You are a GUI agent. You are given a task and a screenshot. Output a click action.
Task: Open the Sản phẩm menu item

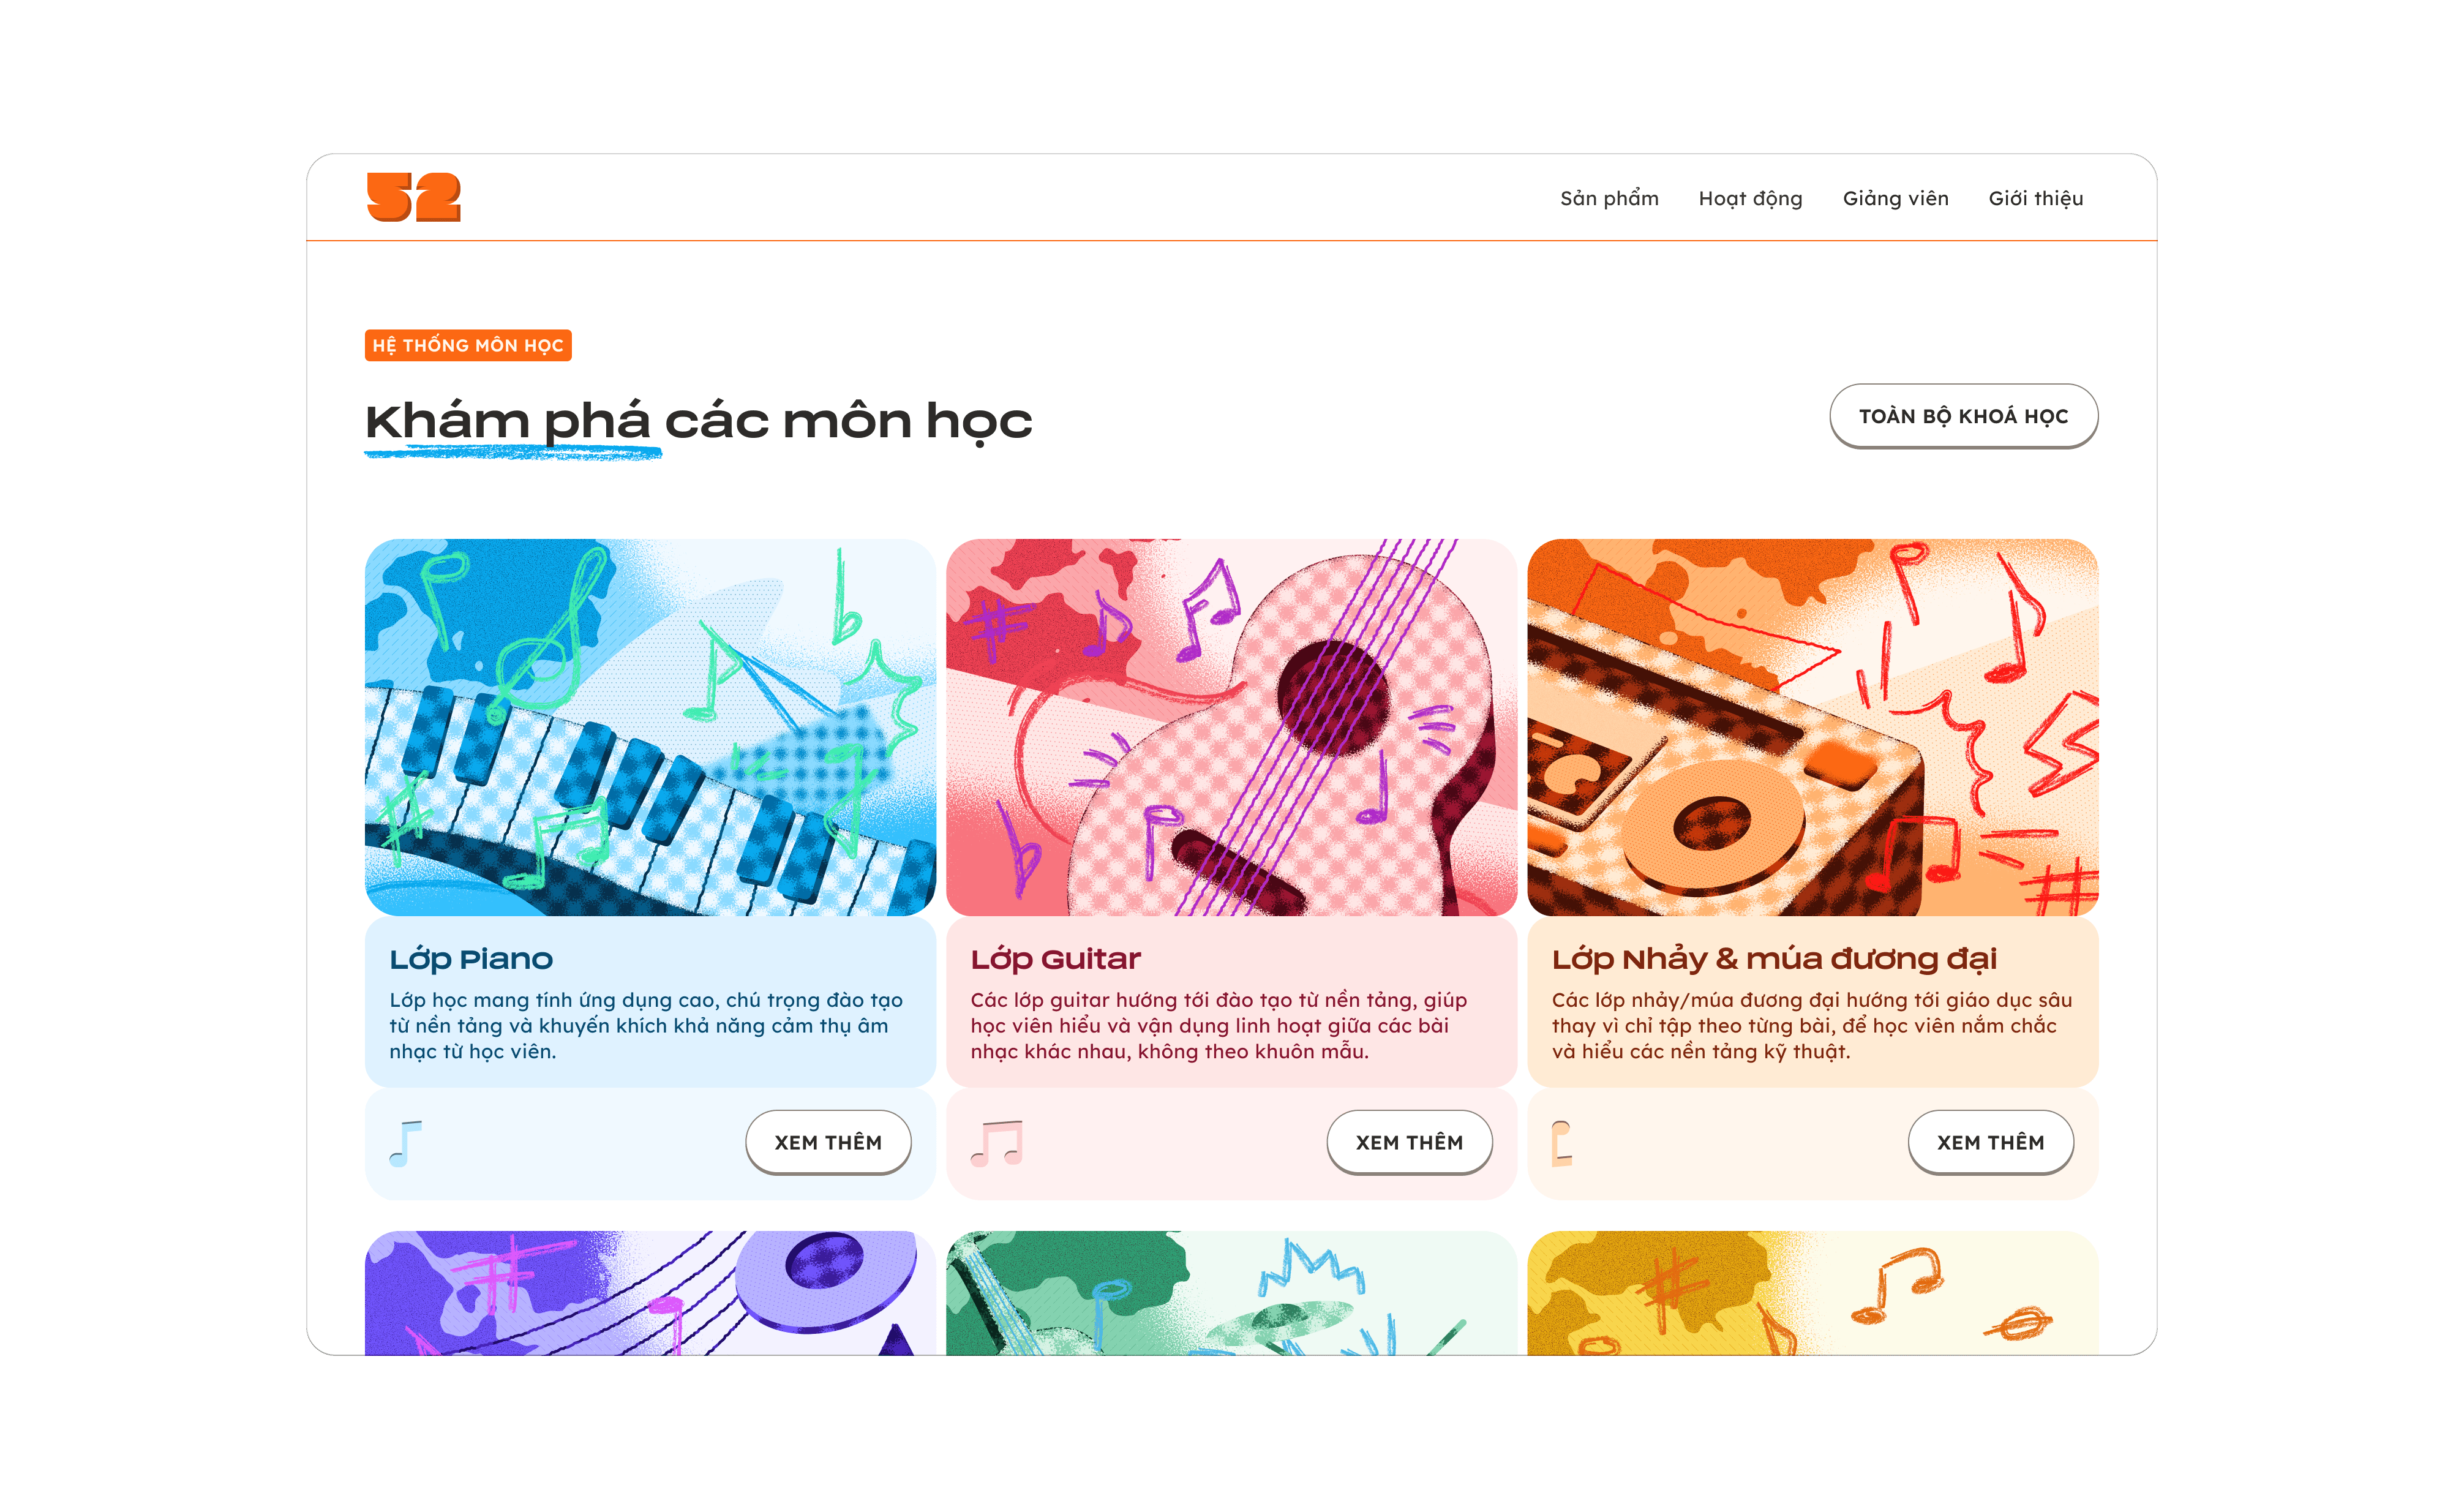[1609, 198]
